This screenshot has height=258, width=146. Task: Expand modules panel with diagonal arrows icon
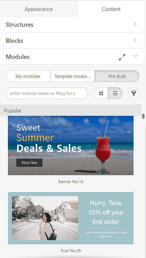[x=122, y=57]
